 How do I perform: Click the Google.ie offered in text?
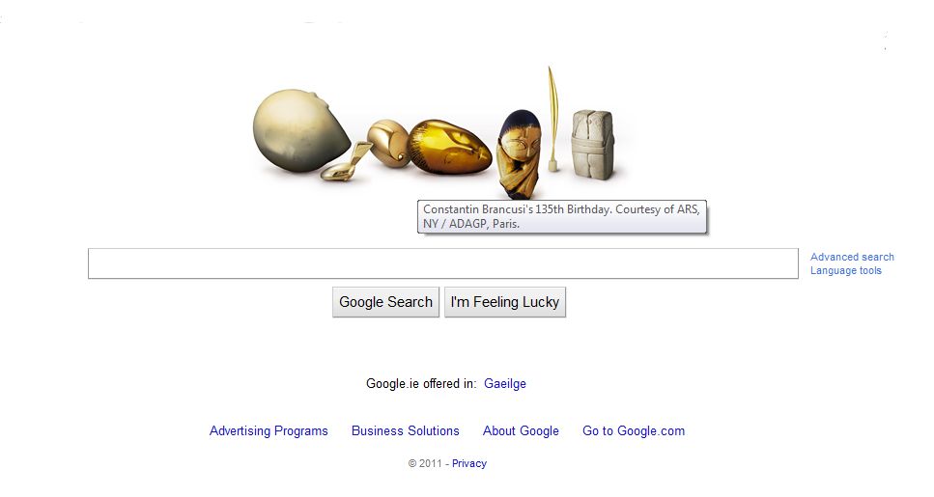click(421, 383)
